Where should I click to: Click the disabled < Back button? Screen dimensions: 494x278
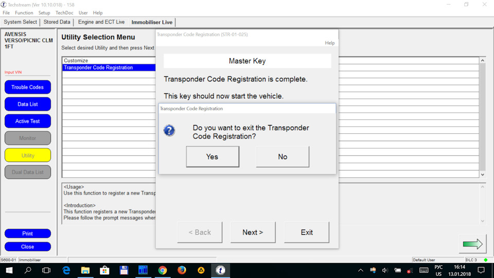tap(200, 232)
